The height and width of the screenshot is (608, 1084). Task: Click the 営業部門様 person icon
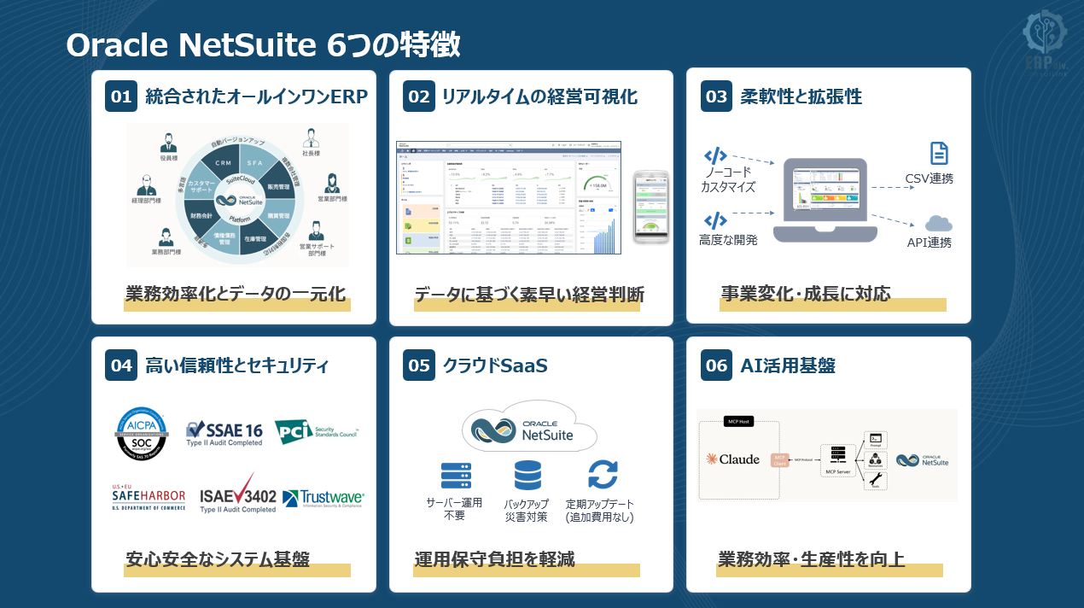tap(333, 182)
